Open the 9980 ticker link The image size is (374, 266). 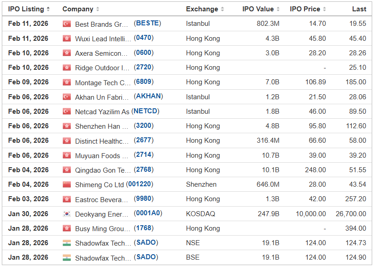(144, 198)
